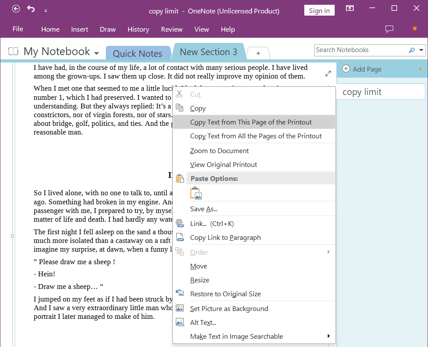Screen dimensions: 428x347
Task: Choose Zoom to Document
Action: 254,151
